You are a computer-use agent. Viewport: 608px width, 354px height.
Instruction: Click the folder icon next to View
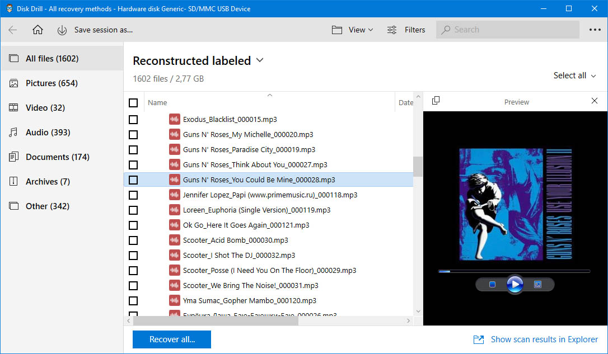pyautogui.click(x=337, y=30)
